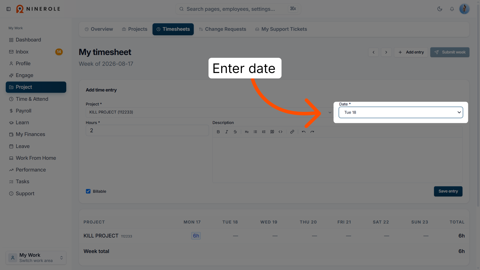Open notifications bell icon
The height and width of the screenshot is (270, 480).
[x=452, y=9]
